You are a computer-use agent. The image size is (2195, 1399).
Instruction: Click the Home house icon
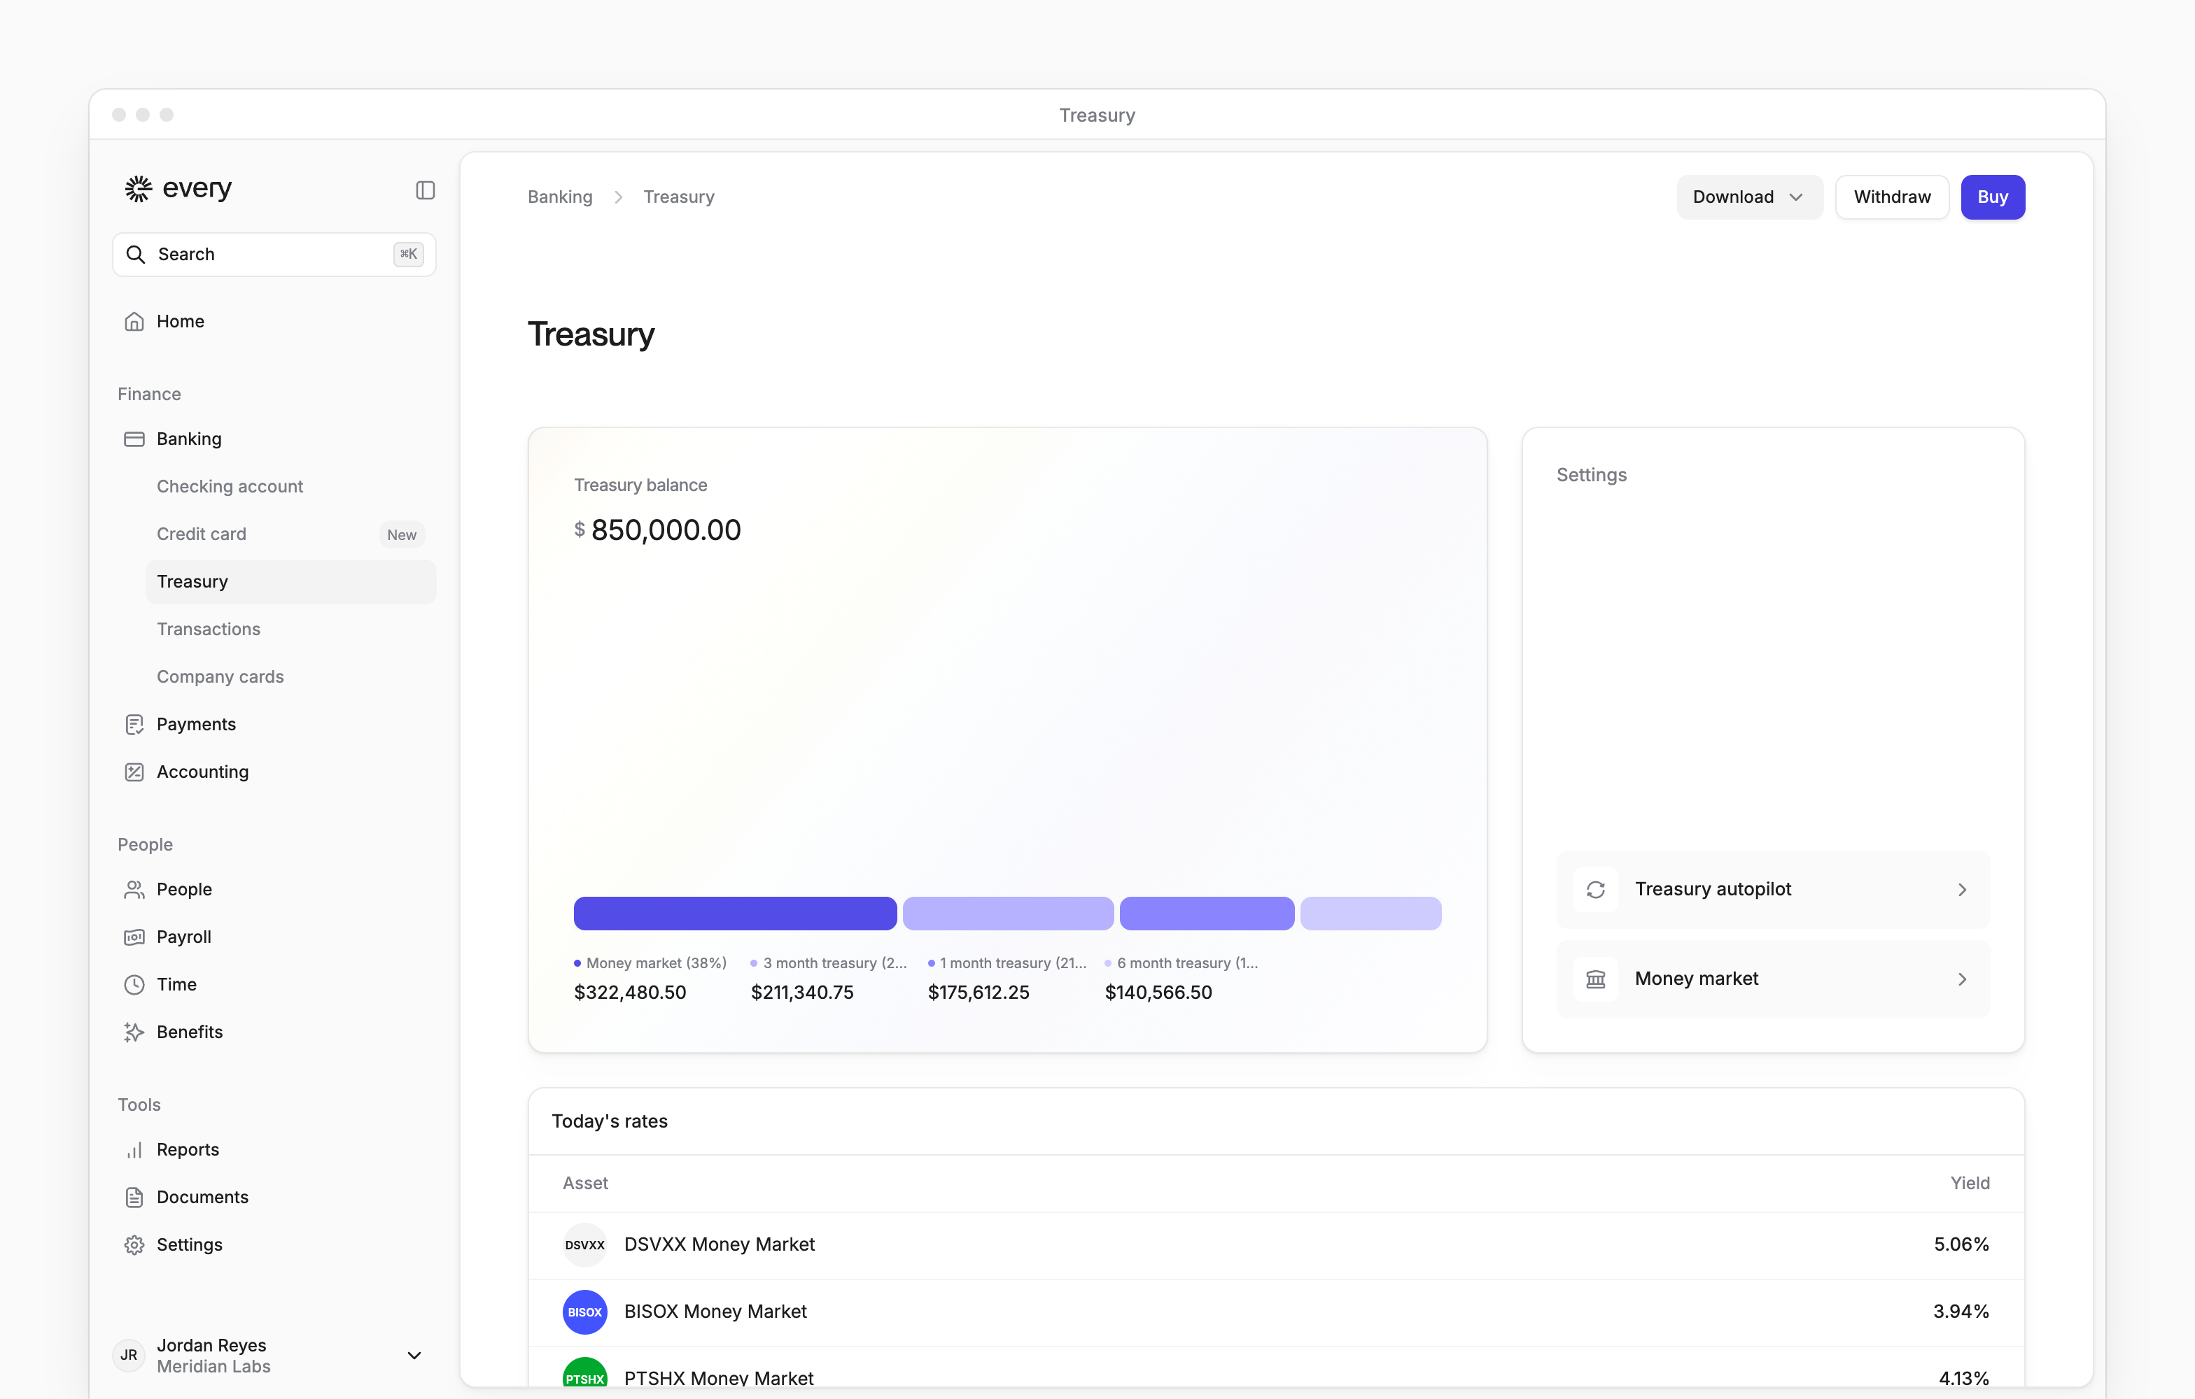click(x=134, y=322)
